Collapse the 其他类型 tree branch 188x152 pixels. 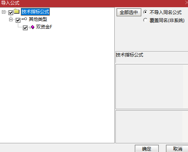[11, 20]
